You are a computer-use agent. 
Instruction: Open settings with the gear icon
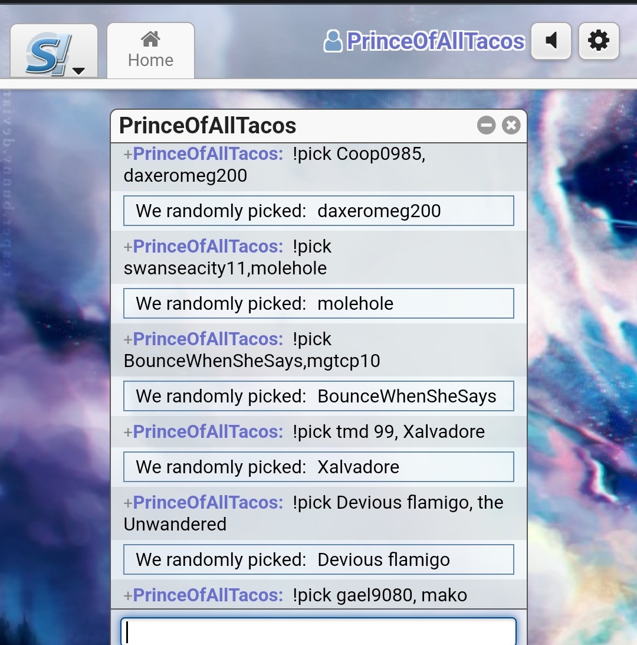(x=599, y=41)
